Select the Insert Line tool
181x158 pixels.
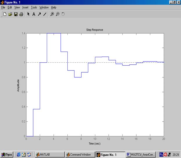(44, 14)
